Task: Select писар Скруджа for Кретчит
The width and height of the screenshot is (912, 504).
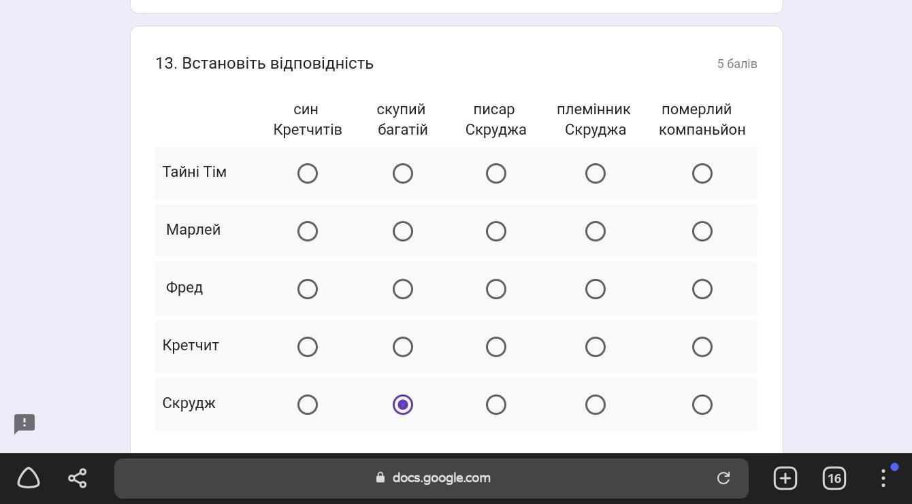Action: [496, 347]
